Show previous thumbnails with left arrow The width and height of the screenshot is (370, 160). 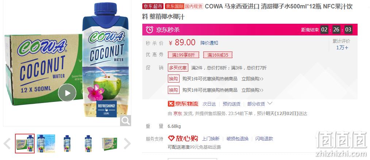[x=7, y=144]
